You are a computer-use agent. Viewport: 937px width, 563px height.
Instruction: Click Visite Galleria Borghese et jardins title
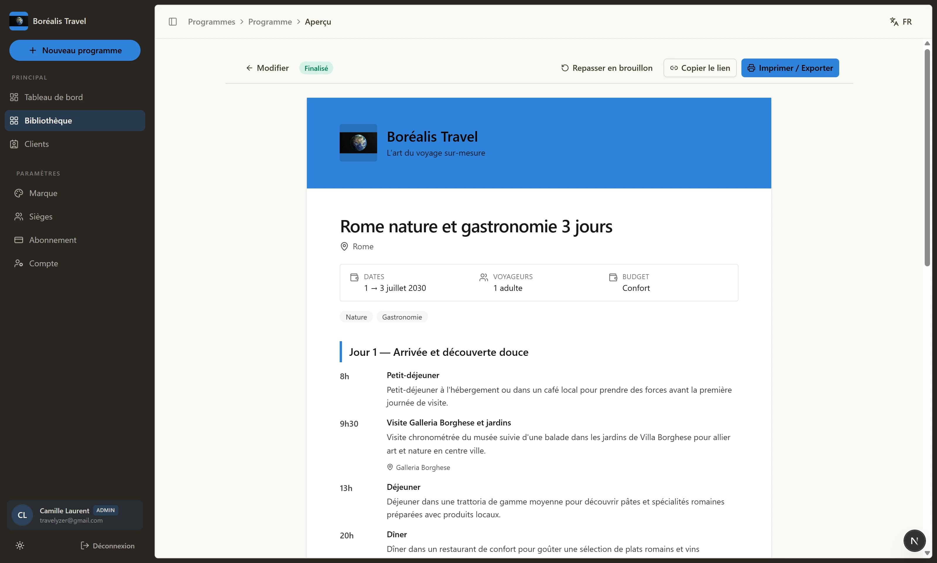[449, 423]
